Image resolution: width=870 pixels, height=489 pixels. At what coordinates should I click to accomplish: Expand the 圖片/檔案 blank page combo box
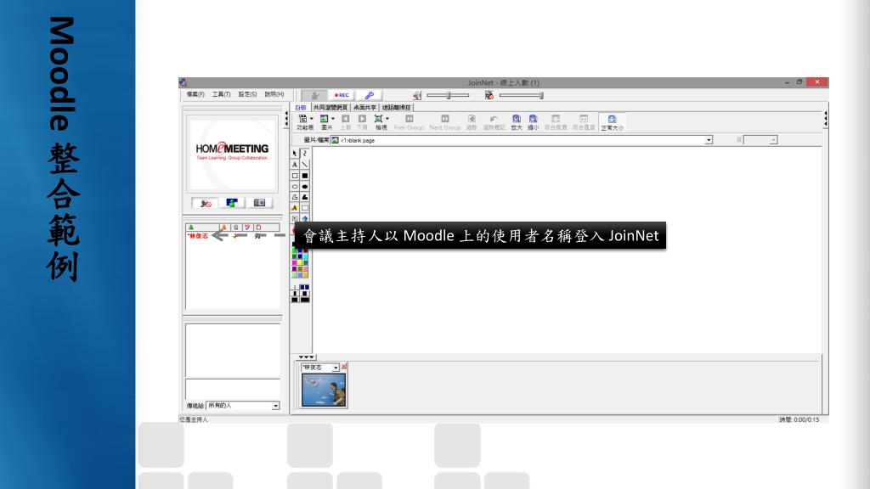click(x=709, y=140)
